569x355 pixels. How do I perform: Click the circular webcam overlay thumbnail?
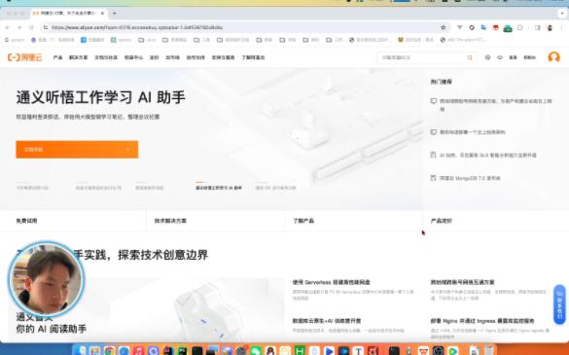click(x=47, y=280)
